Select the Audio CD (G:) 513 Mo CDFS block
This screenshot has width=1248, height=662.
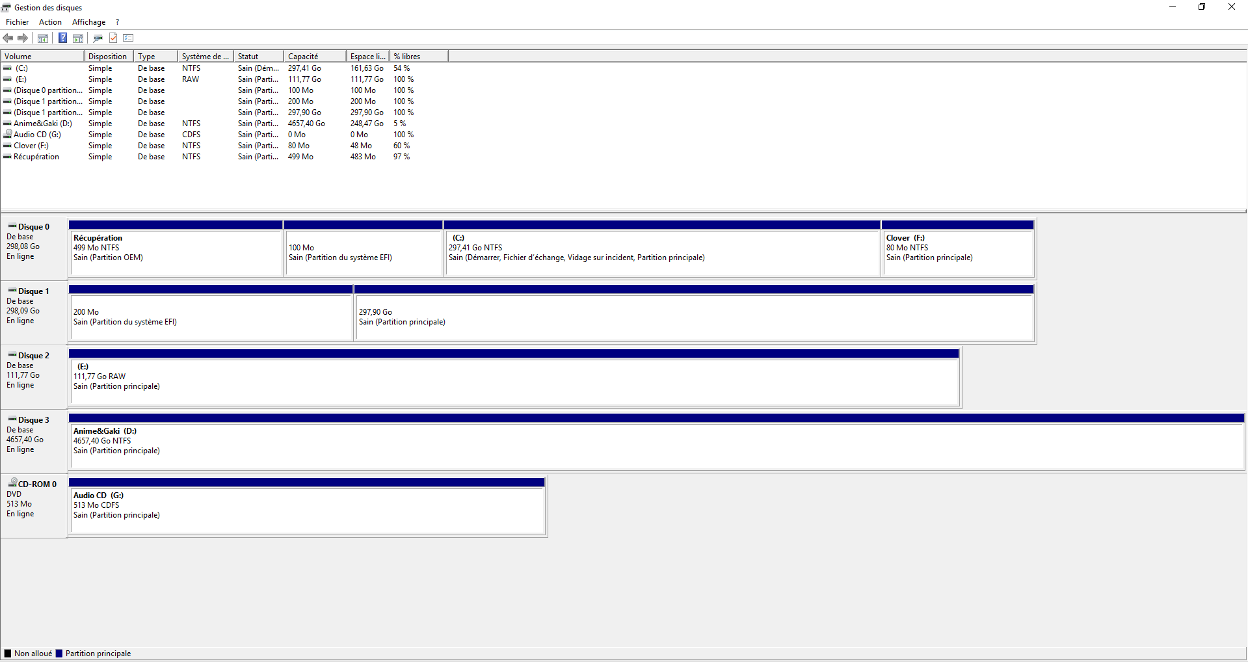pyautogui.click(x=307, y=506)
